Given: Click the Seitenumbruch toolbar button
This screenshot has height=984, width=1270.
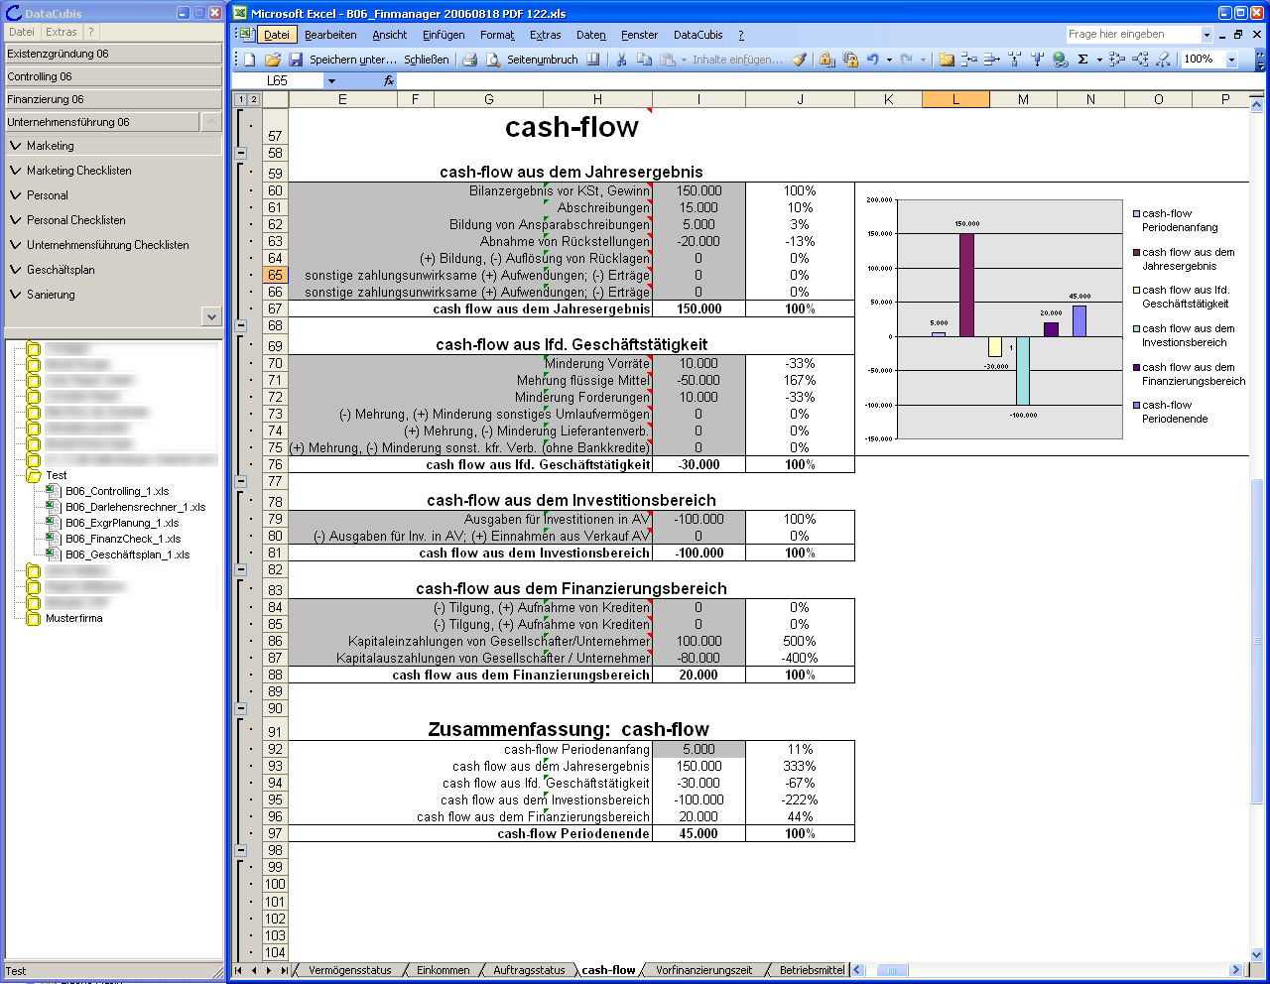Looking at the screenshot, I should pyautogui.click(x=542, y=60).
